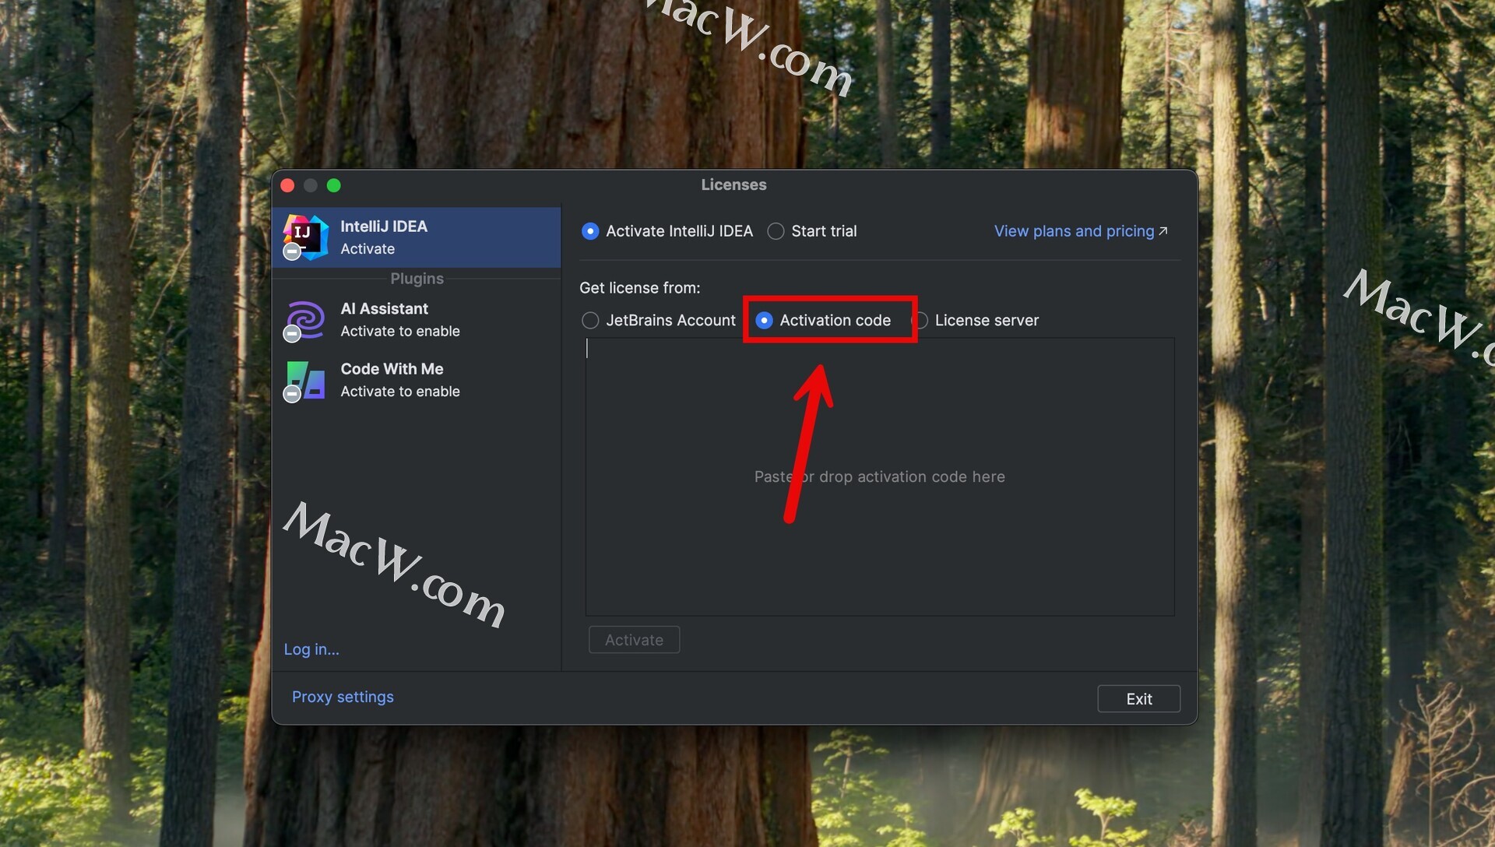Click the IntelliJ IDEA product icon

(305, 237)
